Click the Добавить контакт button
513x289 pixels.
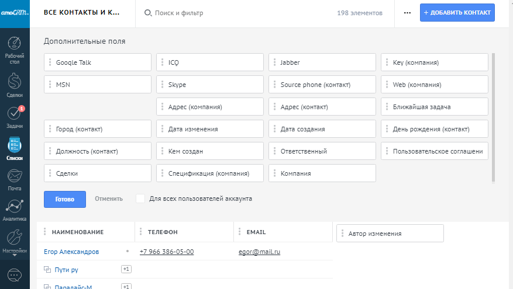coord(457,13)
